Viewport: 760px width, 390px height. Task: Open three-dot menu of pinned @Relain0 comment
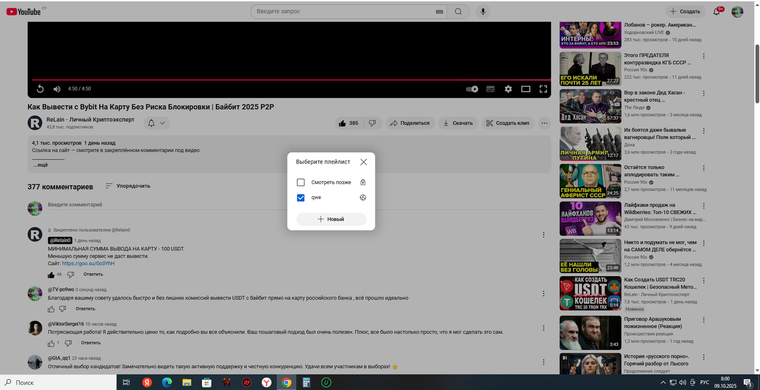543,235
